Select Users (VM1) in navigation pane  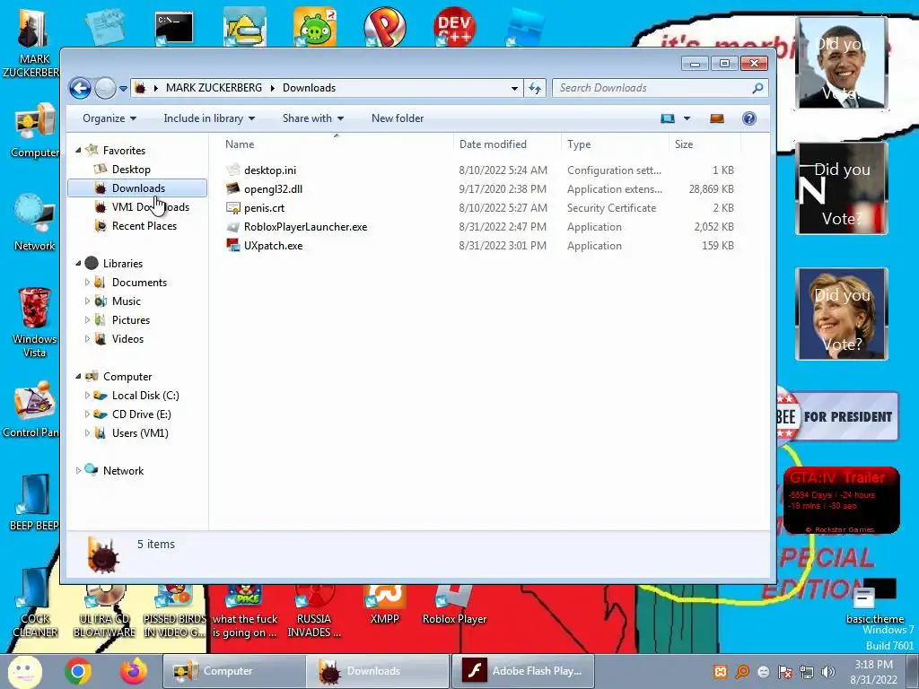140,433
